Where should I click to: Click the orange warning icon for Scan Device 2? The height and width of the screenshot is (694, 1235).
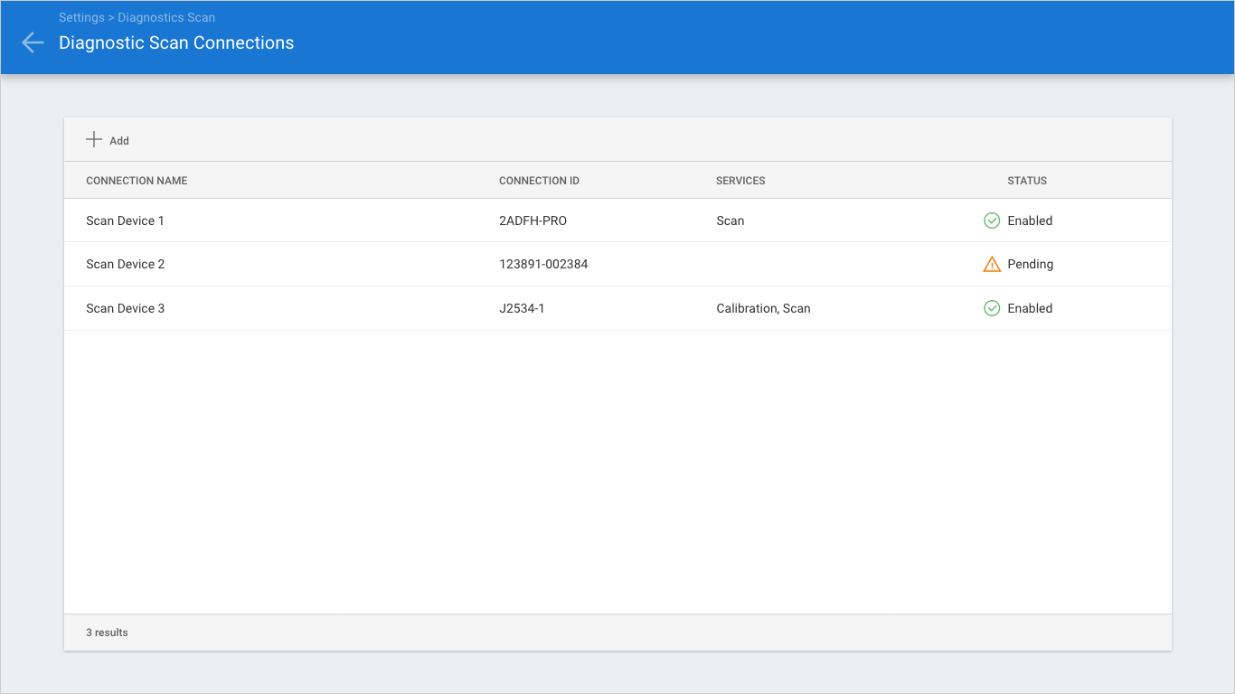coord(992,264)
